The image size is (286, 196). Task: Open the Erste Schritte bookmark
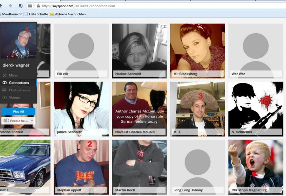38,14
